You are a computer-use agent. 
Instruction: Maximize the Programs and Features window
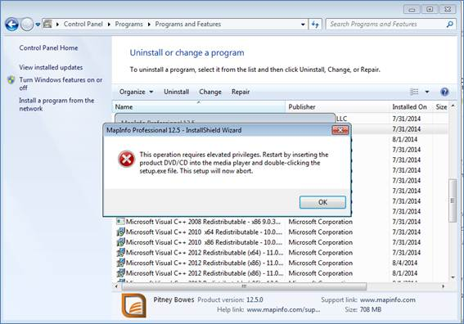(x=430, y=10)
